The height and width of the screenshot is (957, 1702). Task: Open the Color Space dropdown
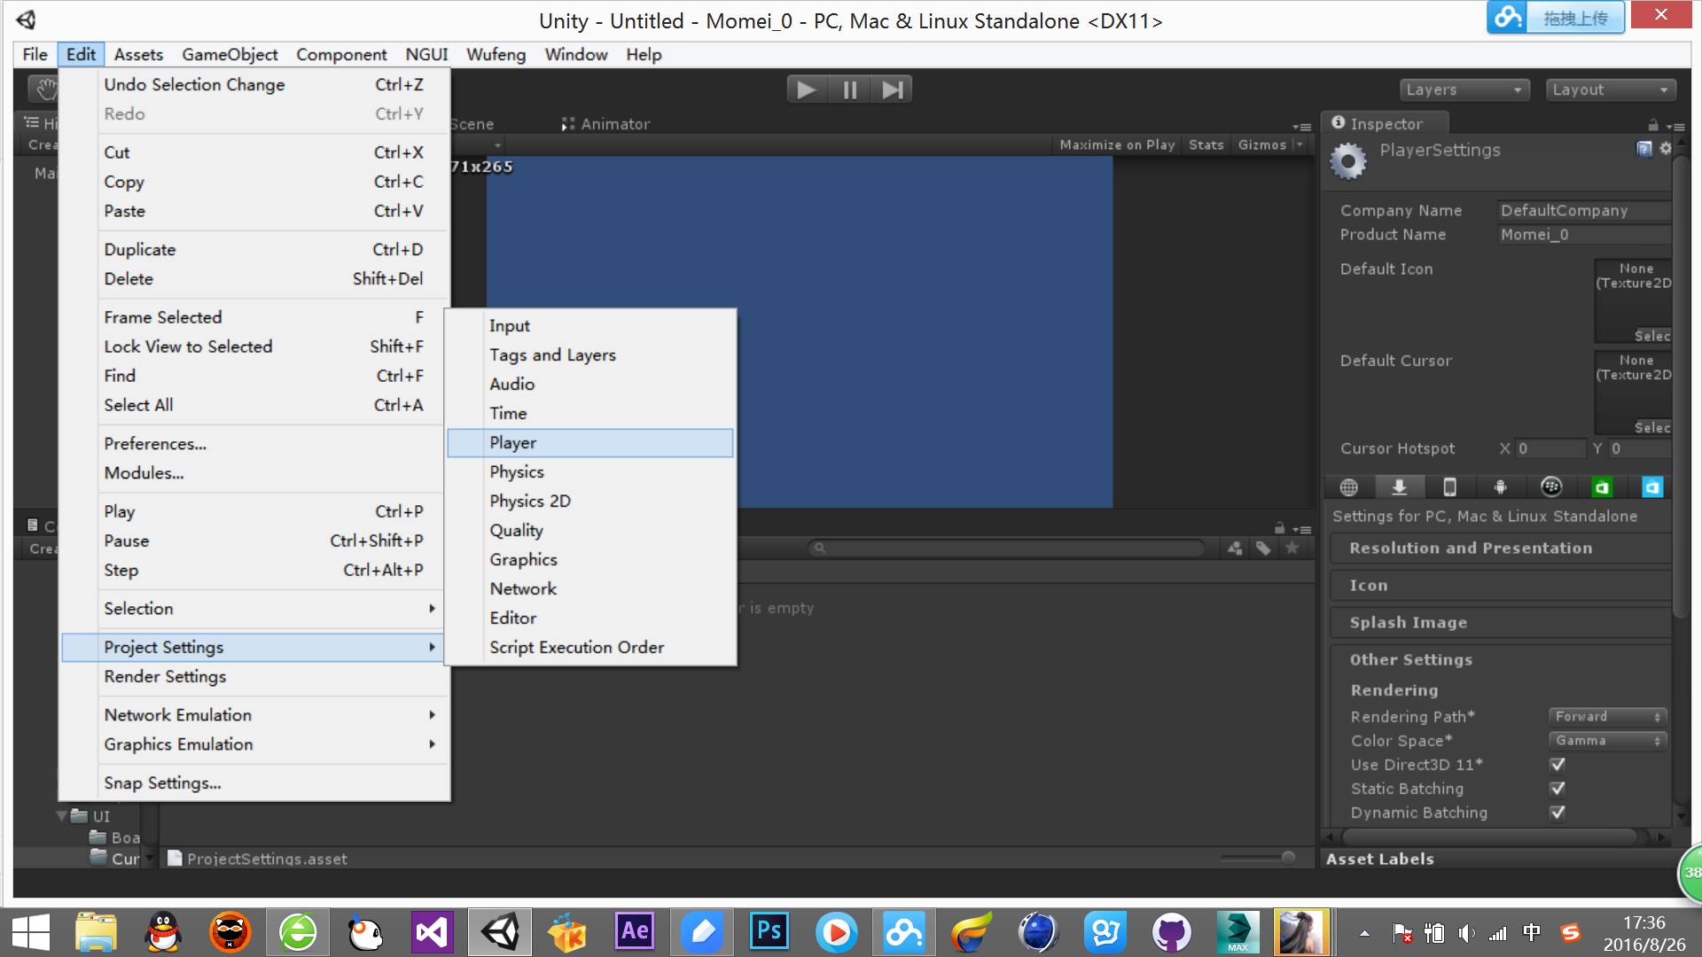1608,740
